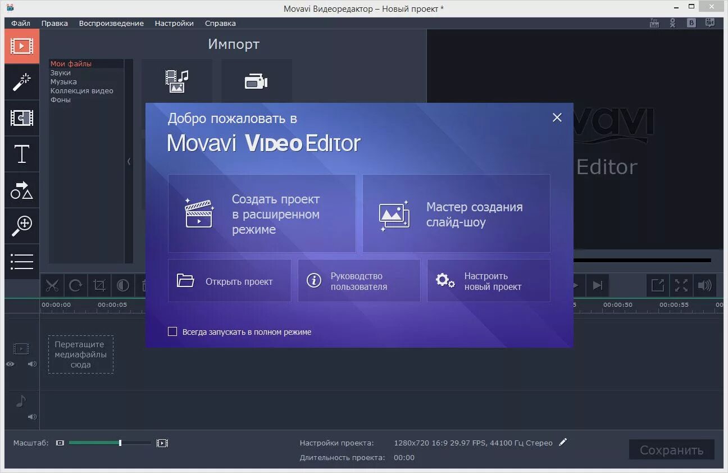Open the Color Adjustment tool
The image size is (728, 473).
[123, 285]
